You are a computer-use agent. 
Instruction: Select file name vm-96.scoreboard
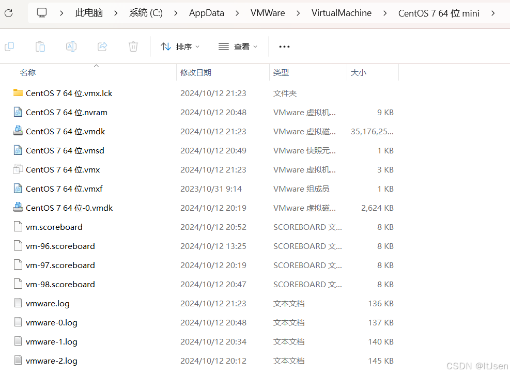60,246
